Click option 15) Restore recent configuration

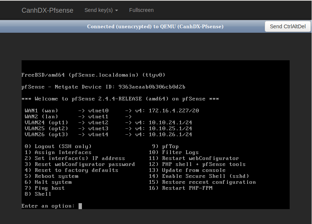tap(202, 182)
